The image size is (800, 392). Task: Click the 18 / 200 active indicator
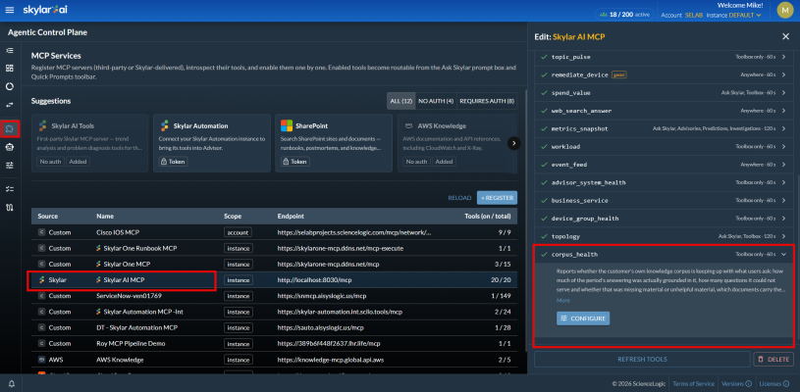point(625,15)
